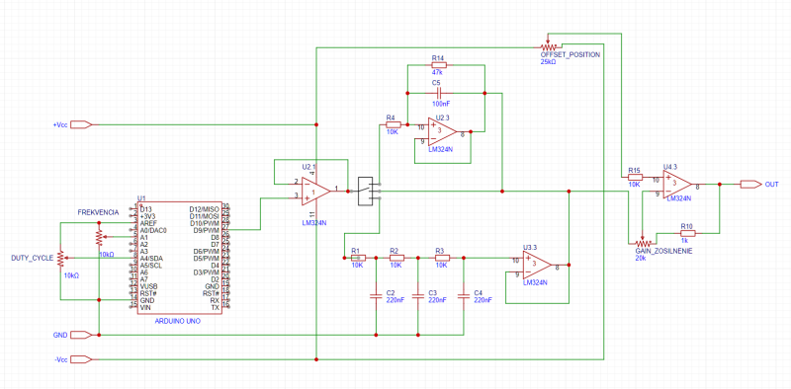
Task: Select the U4.3 op-amp symbol
Action: click(x=677, y=185)
